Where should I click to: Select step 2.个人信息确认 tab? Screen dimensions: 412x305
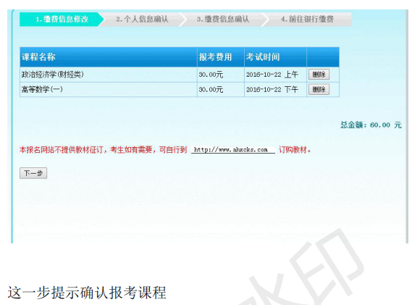pos(142,19)
